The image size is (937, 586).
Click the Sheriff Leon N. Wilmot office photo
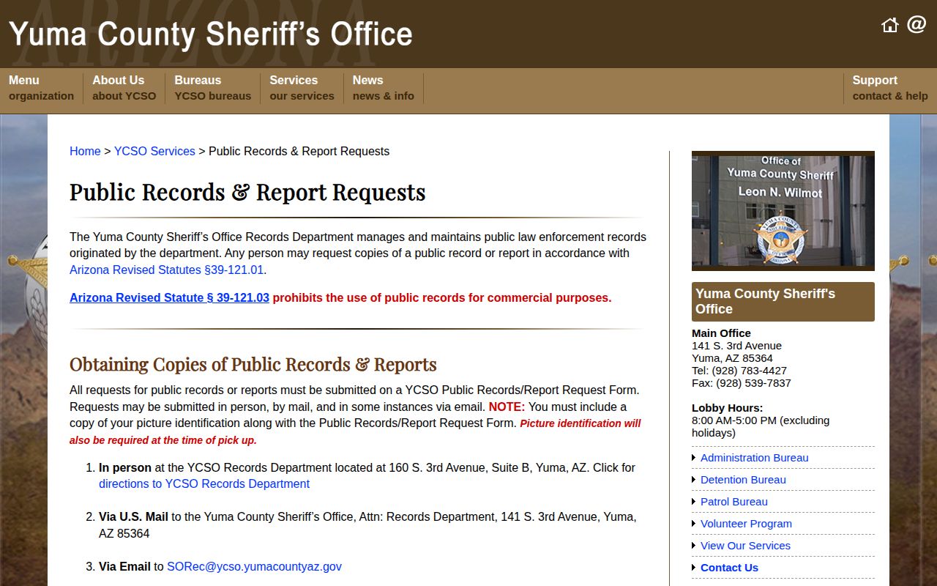[x=783, y=211]
